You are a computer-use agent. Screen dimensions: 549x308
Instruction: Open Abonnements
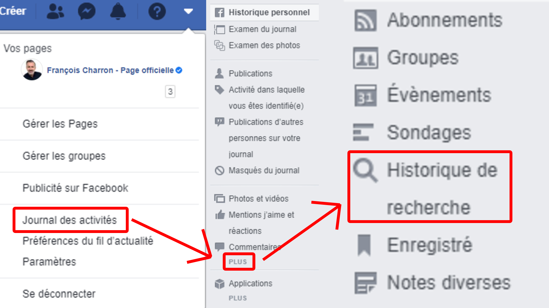pyautogui.click(x=445, y=20)
